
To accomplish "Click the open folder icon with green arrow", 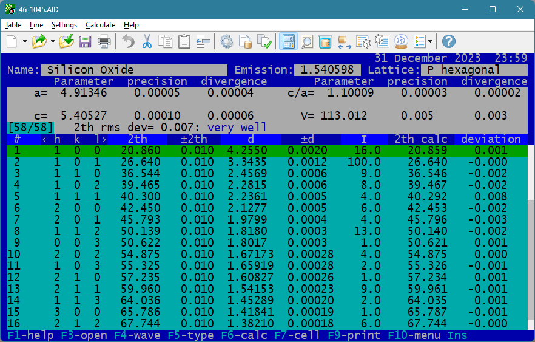I will [x=39, y=42].
